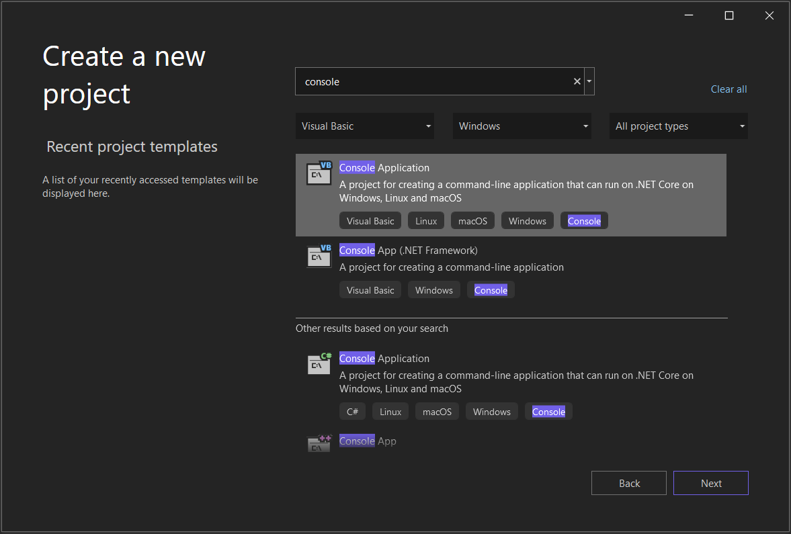
Task: Click the Next button
Action: [x=710, y=482]
